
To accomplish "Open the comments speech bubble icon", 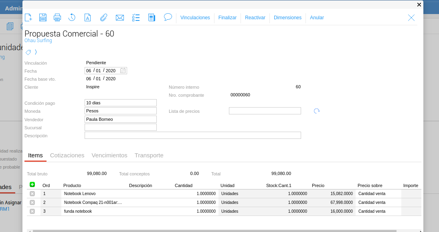I will tap(168, 17).
